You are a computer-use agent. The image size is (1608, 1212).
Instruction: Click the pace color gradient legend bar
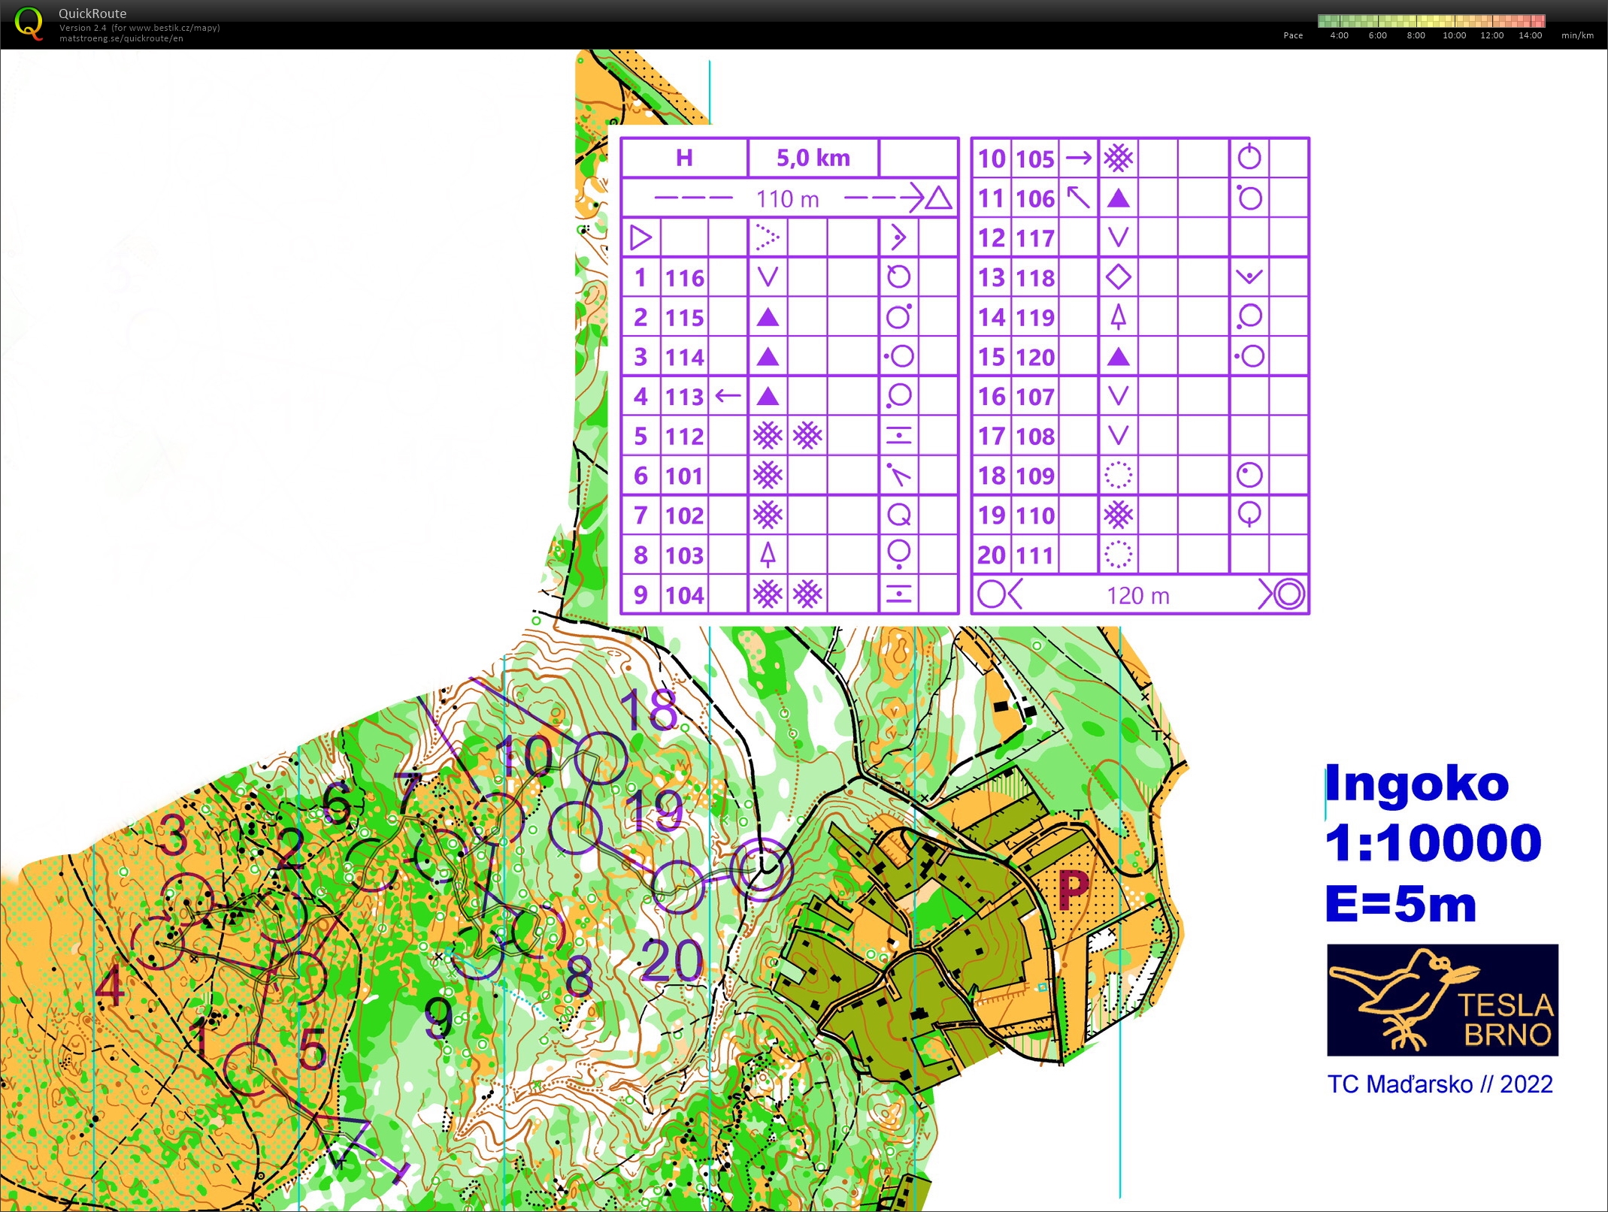click(1431, 21)
